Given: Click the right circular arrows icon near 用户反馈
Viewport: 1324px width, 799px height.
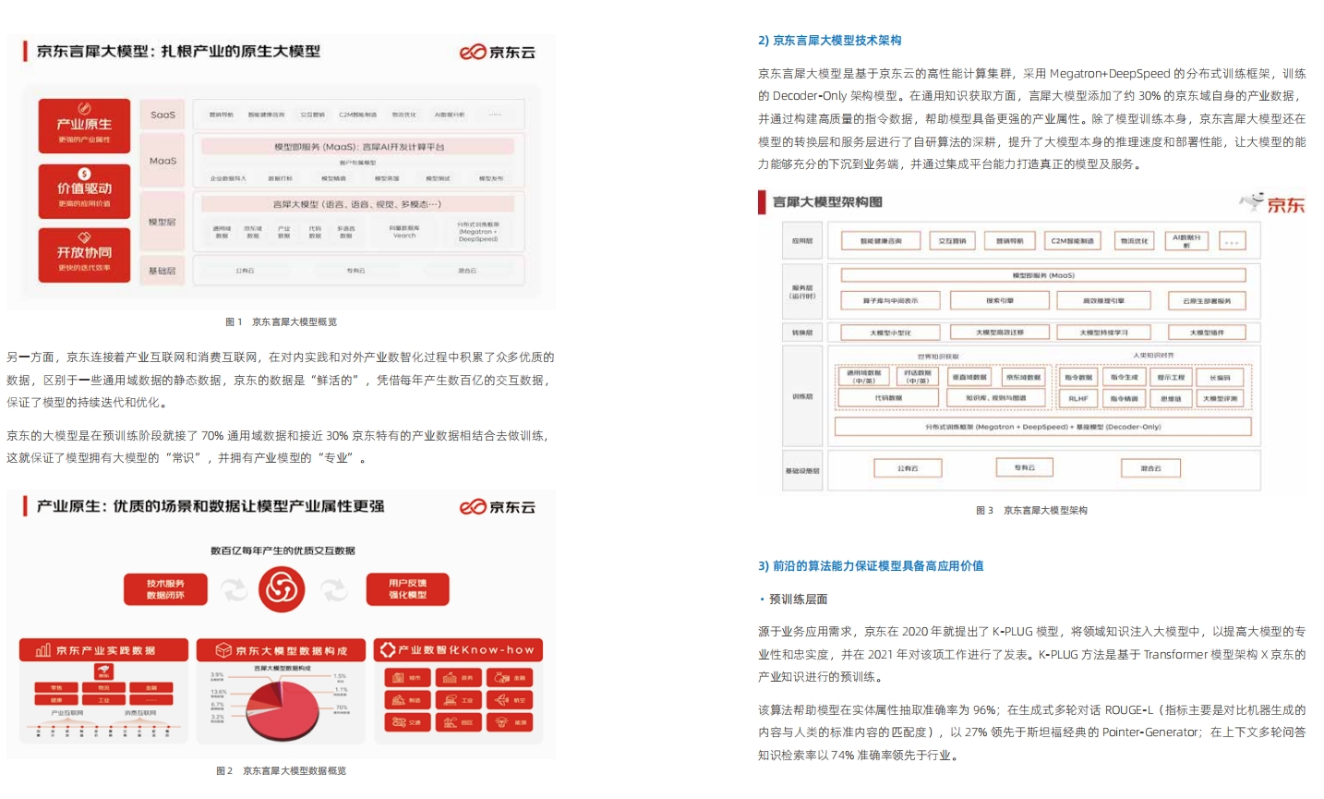Looking at the screenshot, I should 333,589.
